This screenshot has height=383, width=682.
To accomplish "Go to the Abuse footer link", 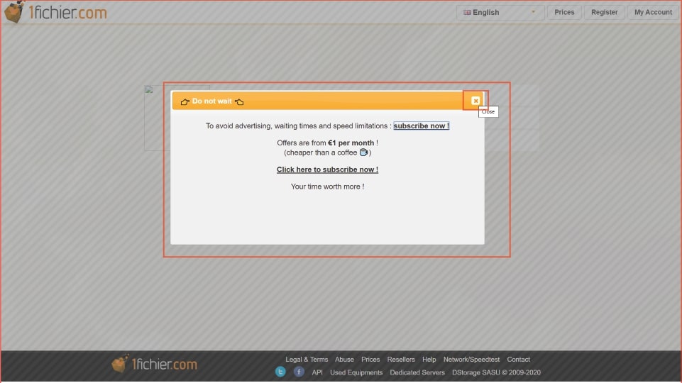I will (x=344, y=360).
